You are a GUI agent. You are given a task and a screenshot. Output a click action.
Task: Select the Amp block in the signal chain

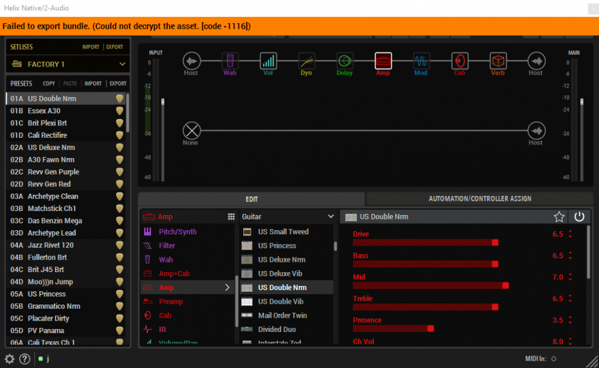tap(383, 60)
